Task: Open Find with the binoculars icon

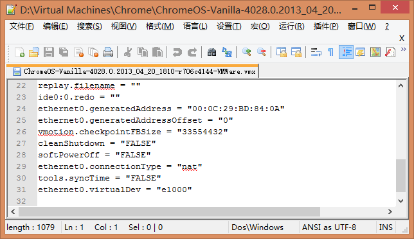Action: 212,52
